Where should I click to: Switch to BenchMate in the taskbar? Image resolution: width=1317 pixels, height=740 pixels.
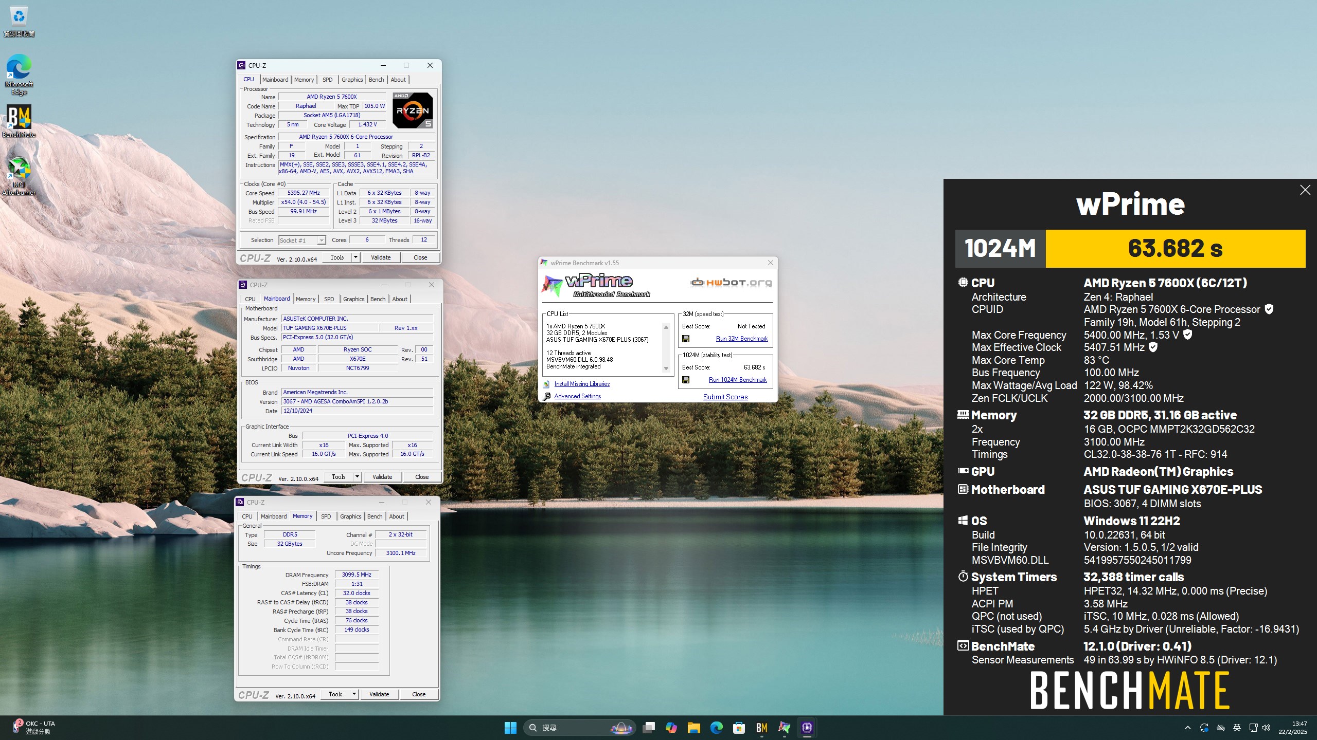pos(762,727)
